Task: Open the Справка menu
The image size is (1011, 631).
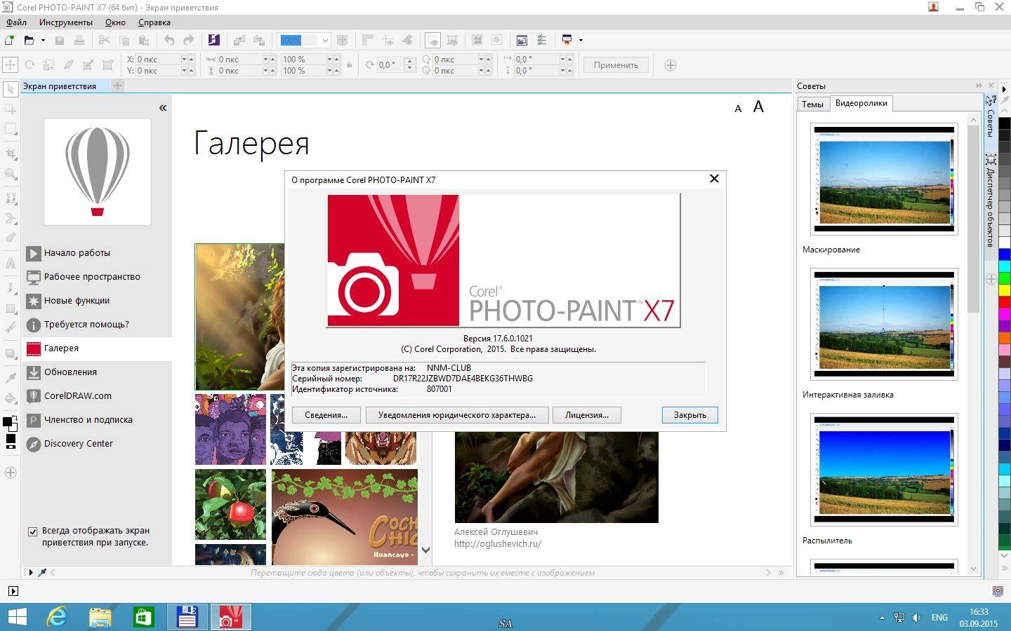Action: pos(154,22)
